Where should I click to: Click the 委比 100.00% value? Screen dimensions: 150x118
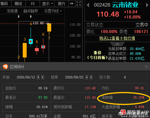(x=109, y=31)
